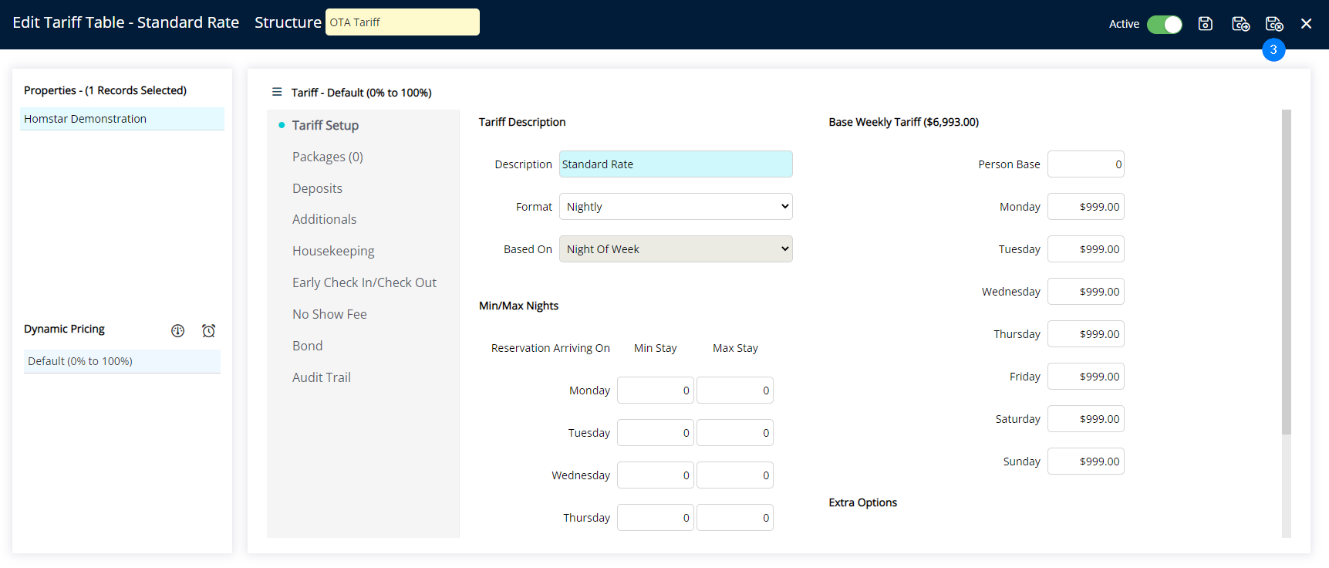Toggle the Active switch off

pos(1164,25)
